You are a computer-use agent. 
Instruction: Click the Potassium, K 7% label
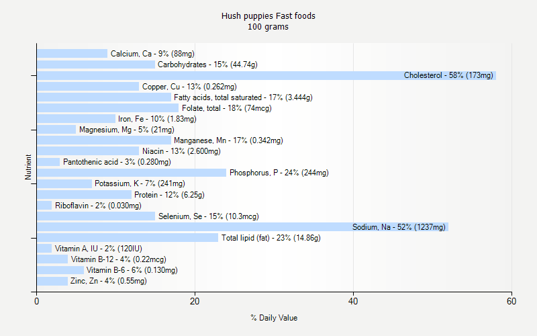[x=140, y=183]
